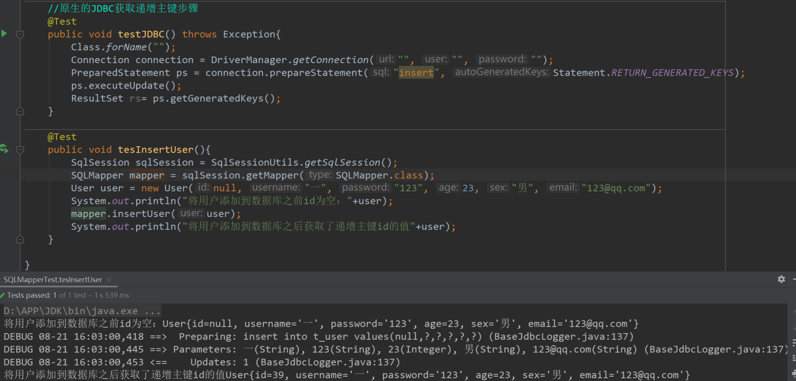796x381 pixels.
Task: Click the testJDBC method name
Action: tap(141, 34)
